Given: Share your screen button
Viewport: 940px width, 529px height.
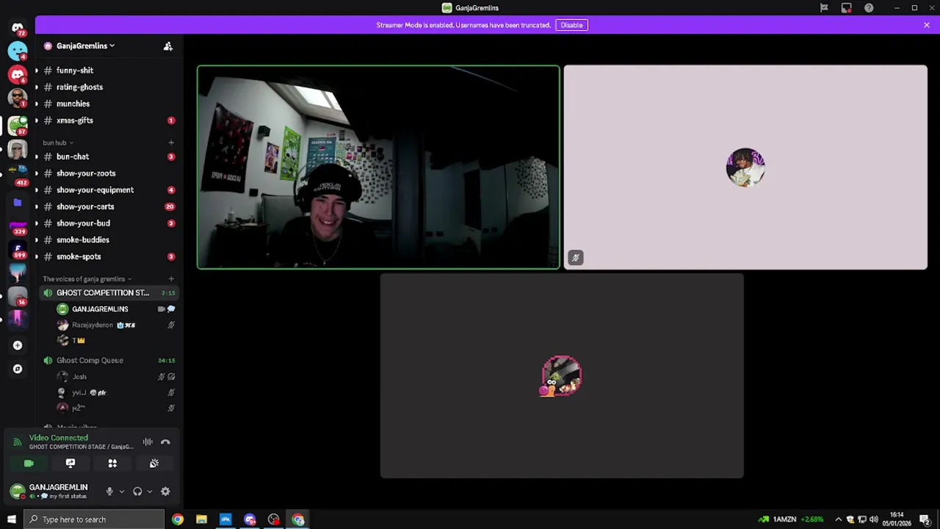Looking at the screenshot, I should click(x=70, y=464).
